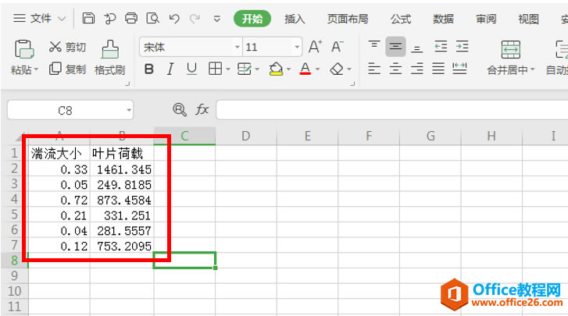Click the eraser clear-format icon
Screen dimensions: 568x316
pyautogui.click(x=337, y=69)
